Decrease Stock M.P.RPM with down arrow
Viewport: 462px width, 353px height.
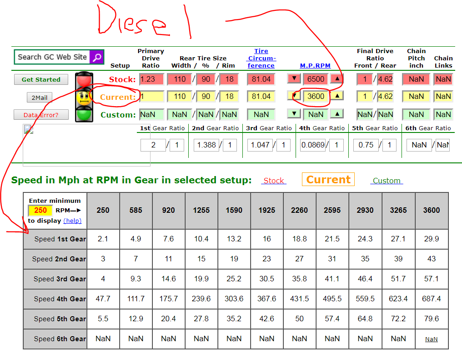pyautogui.click(x=294, y=79)
